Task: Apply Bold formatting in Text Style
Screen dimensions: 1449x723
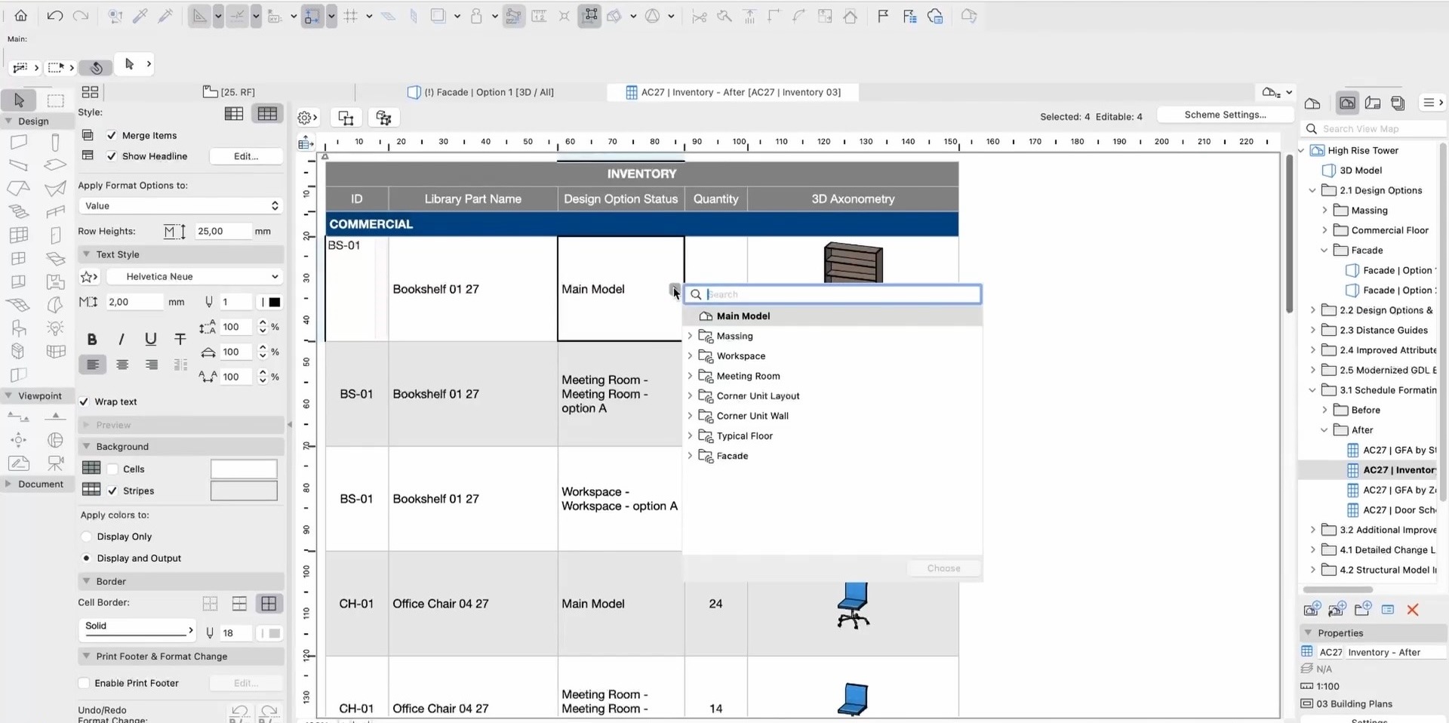Action: [92, 339]
